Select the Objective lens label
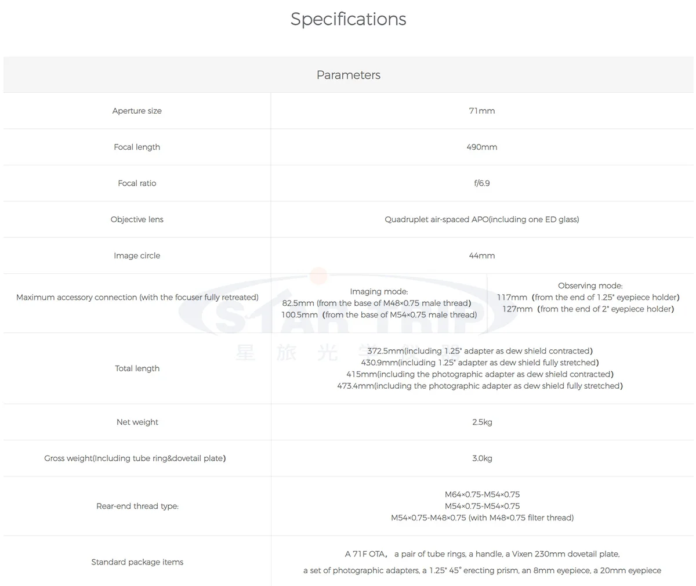 point(137,219)
